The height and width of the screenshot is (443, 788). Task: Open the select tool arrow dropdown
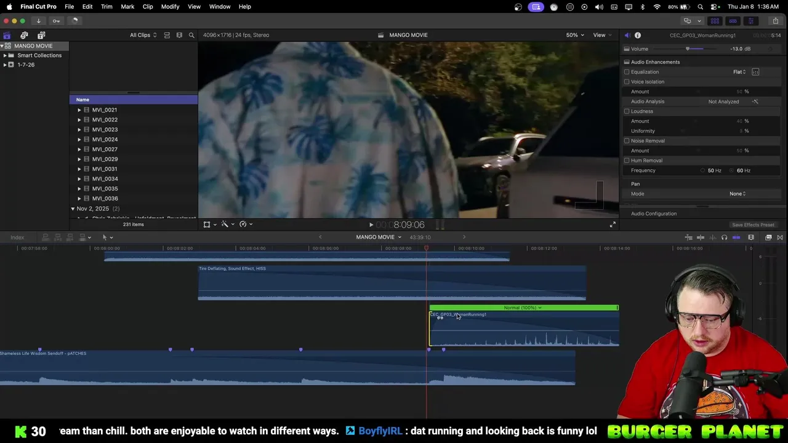(x=107, y=237)
